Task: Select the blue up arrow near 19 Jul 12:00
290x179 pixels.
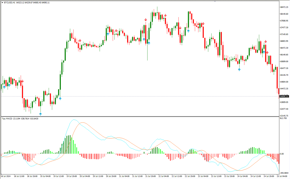Action: coord(60,98)
